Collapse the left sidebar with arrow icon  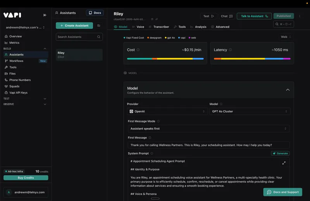coord(45,15)
